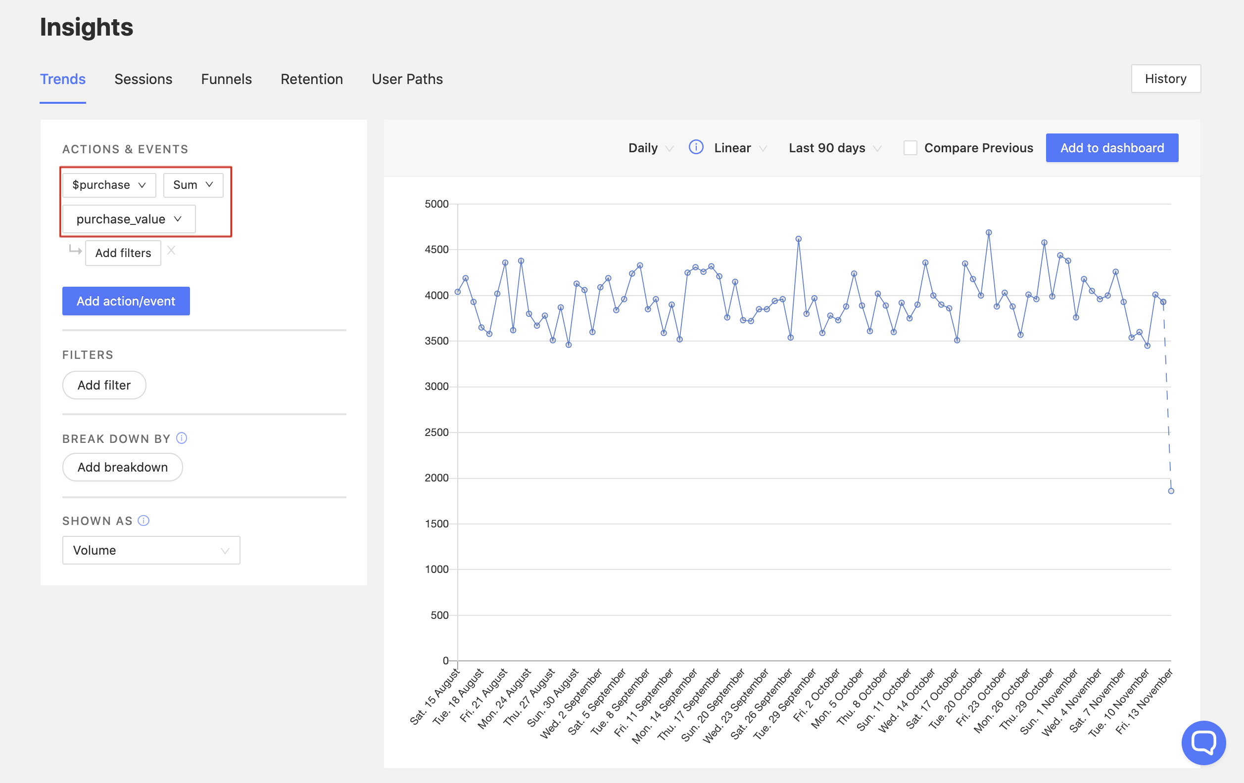Screen dimensions: 1244x783
Task: Click the arrow icon beside Add filters
Action: coord(75,251)
